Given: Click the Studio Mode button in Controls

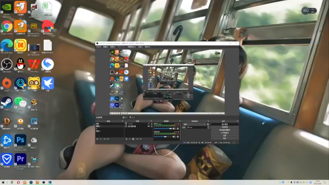Looking at the screenshot, I should point(225,132).
